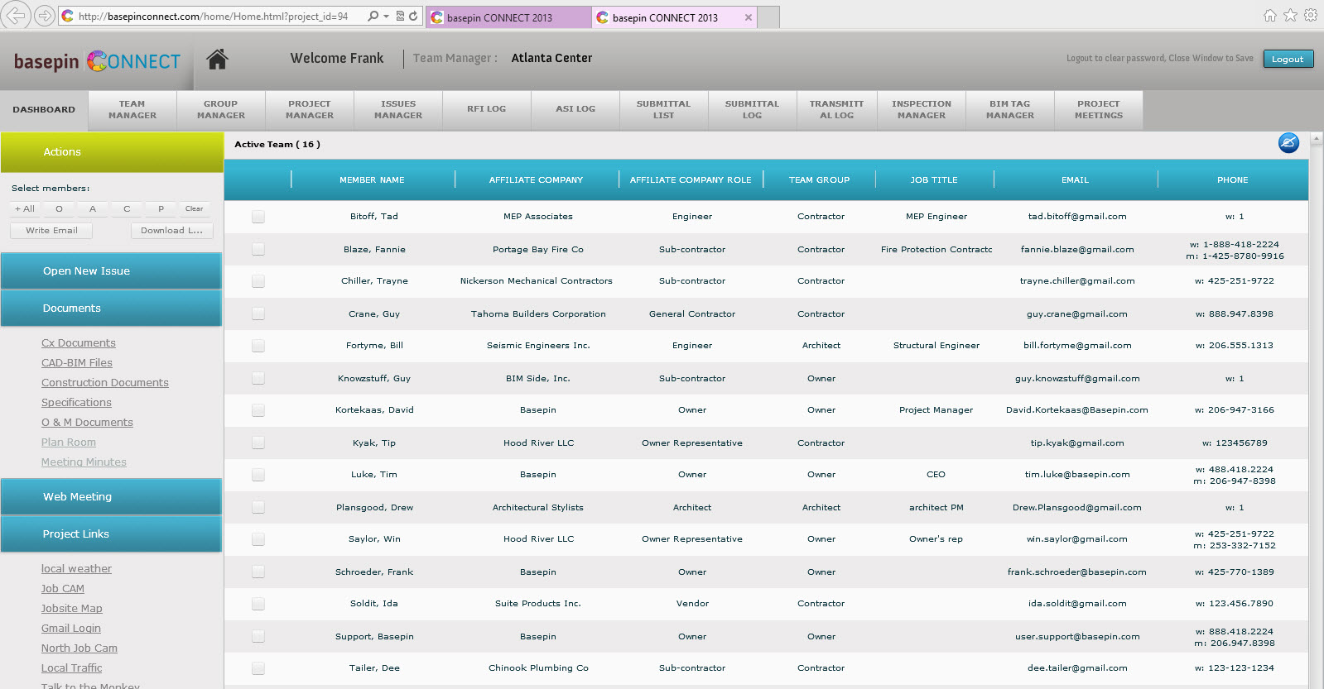
Task: Click the Download L... button
Action: click(171, 231)
